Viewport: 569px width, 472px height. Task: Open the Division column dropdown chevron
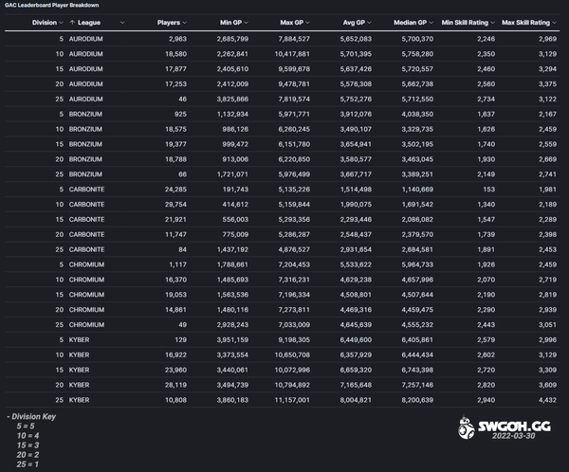[x=63, y=22]
